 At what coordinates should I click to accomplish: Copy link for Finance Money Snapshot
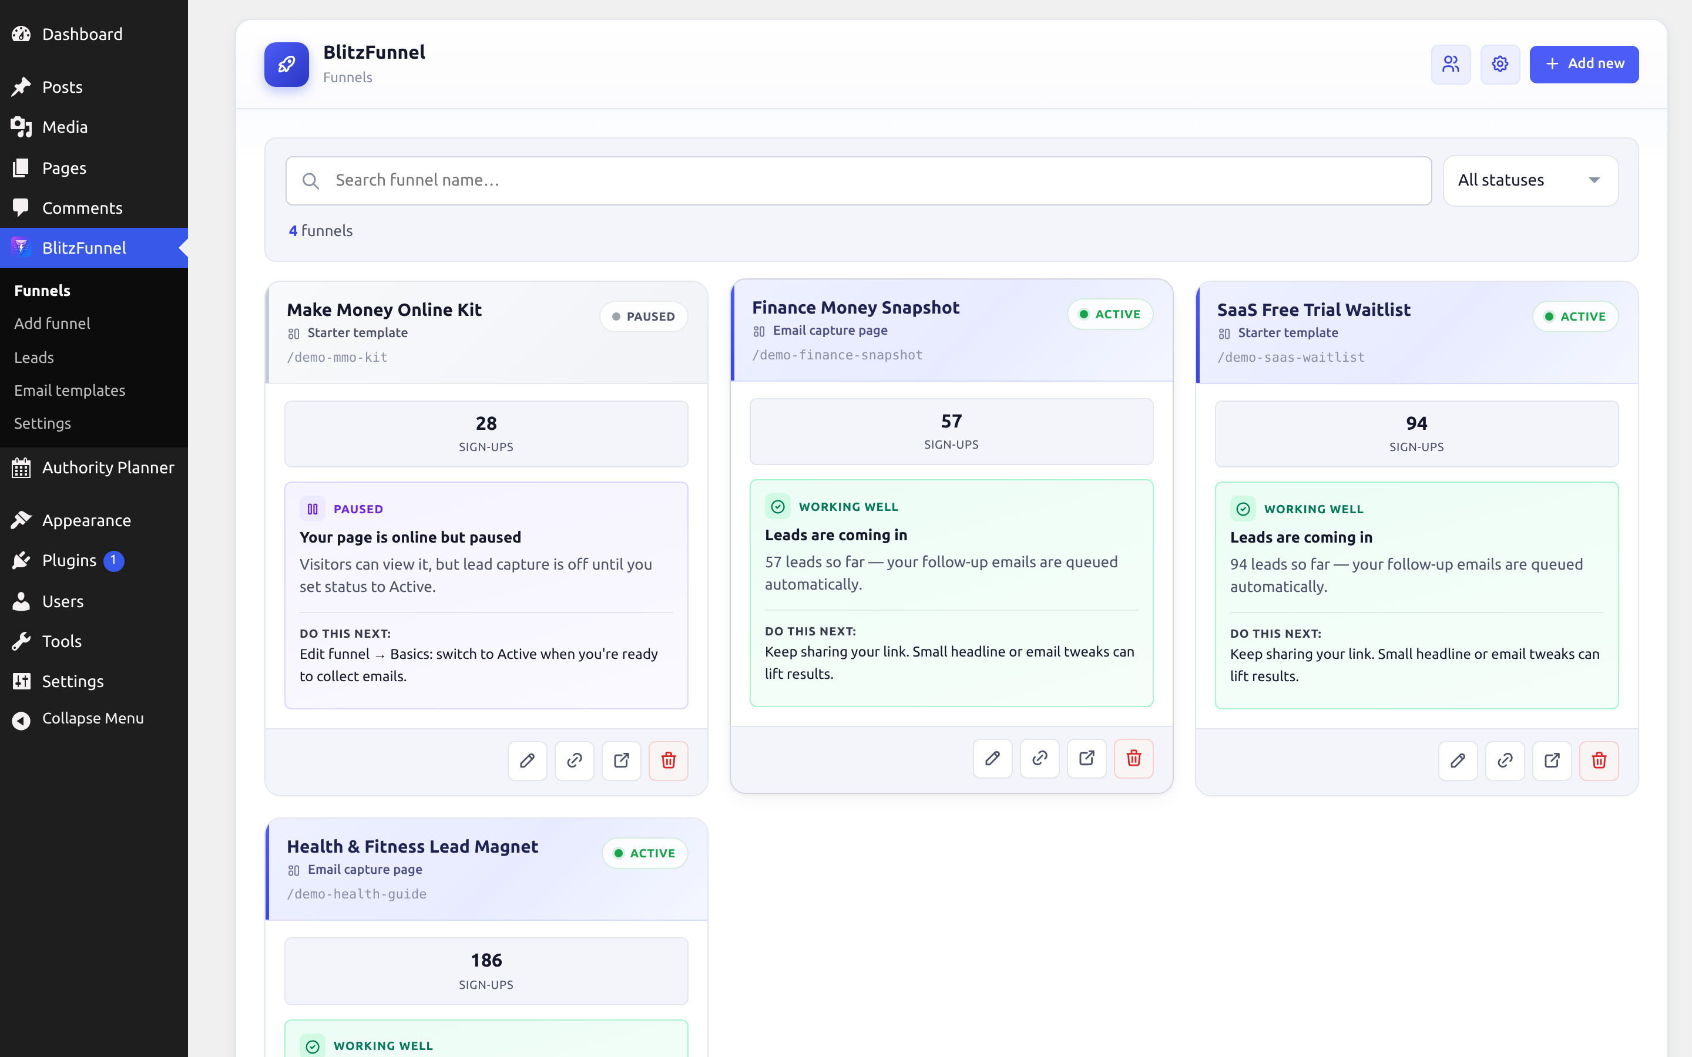point(1040,759)
